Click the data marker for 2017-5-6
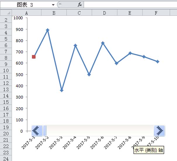The height and width of the screenshot is (161, 177). click(103, 43)
